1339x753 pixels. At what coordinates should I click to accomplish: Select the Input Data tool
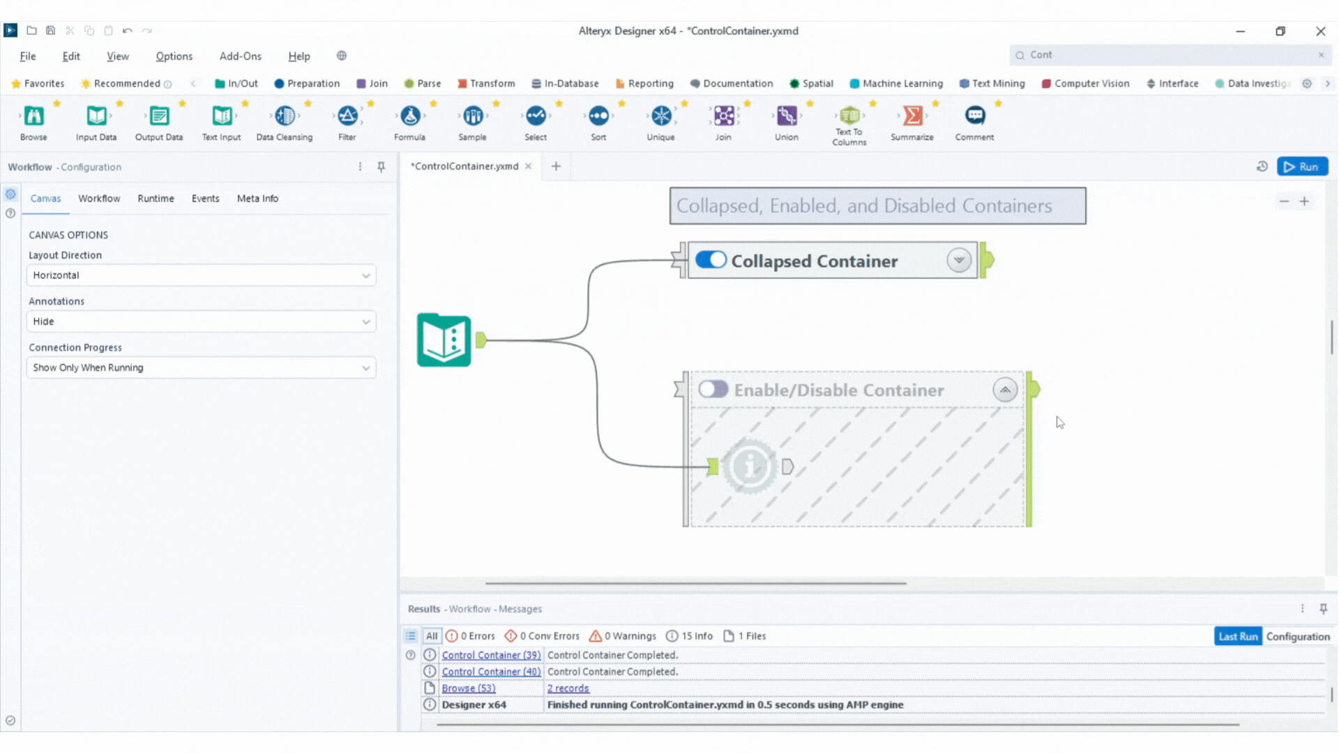click(96, 116)
